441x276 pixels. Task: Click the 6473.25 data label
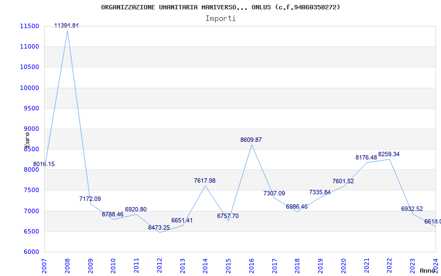click(159, 227)
